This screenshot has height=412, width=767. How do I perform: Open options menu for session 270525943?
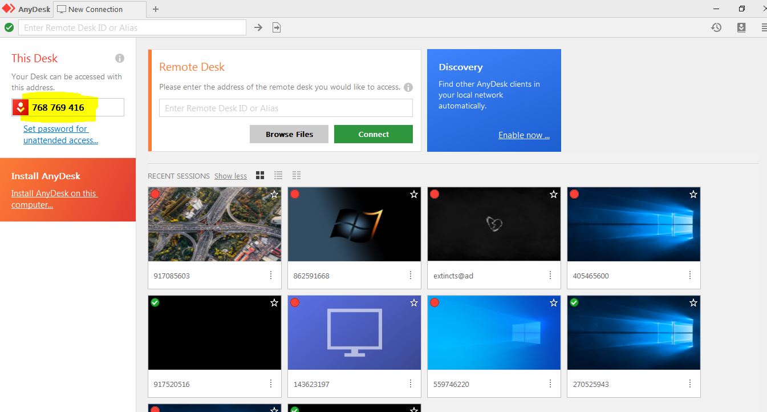[x=690, y=383]
